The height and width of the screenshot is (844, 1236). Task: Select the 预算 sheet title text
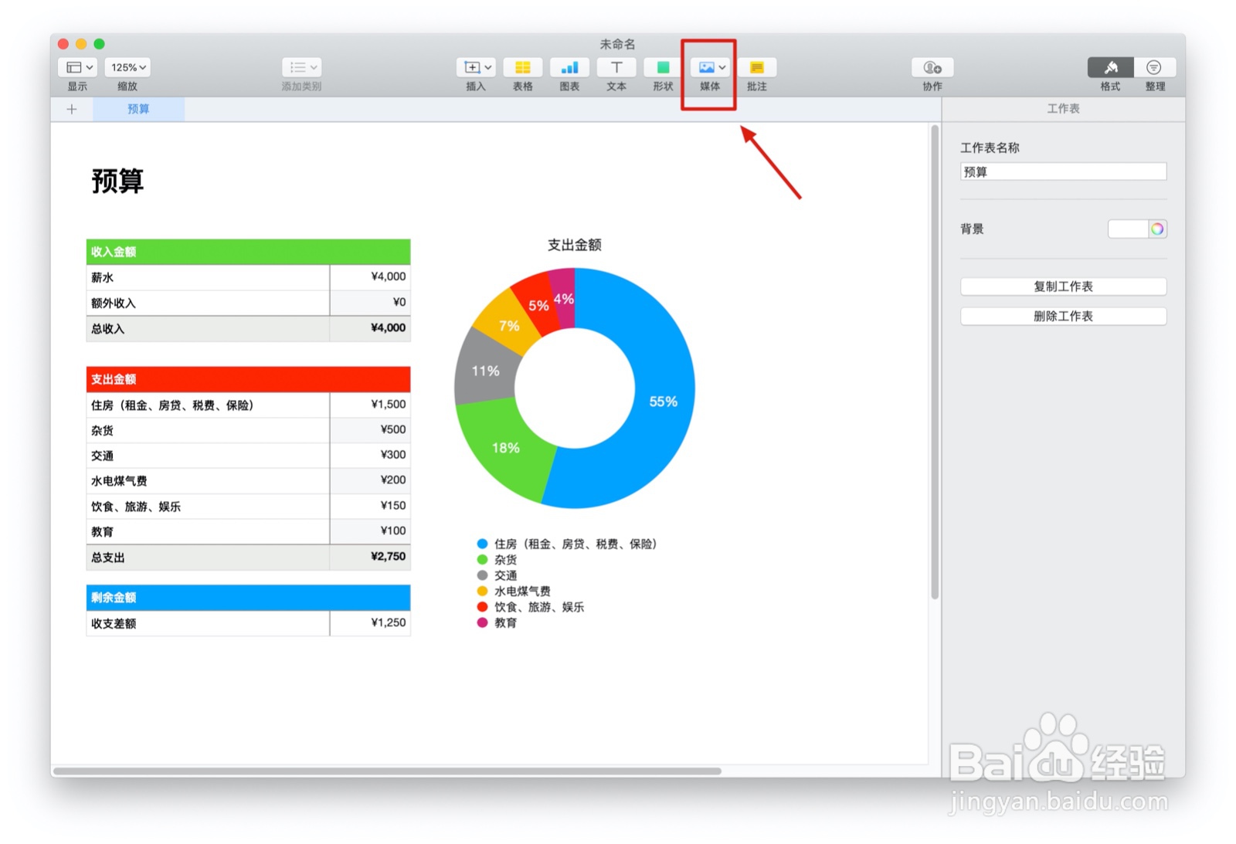(117, 181)
